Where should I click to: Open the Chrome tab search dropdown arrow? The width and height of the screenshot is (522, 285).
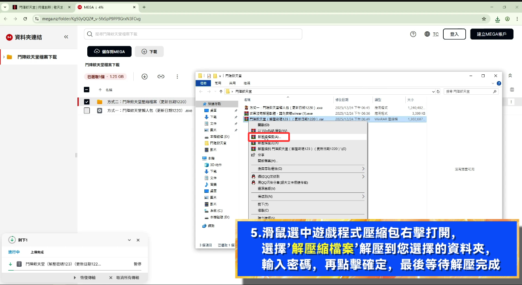[5, 7]
